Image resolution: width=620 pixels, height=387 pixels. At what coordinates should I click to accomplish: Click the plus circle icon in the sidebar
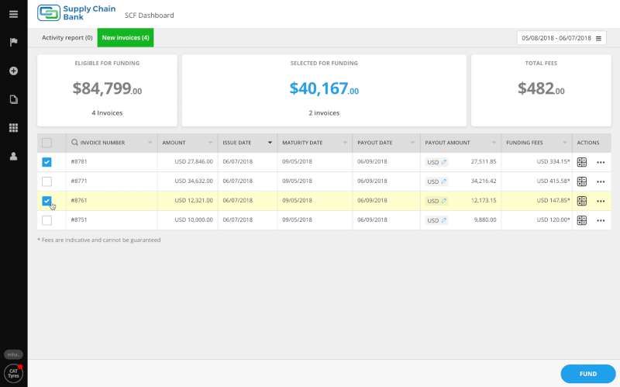point(13,71)
